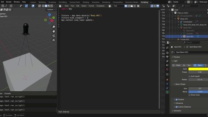Toggle viewport gizmos button
Screen dimensions: 208x117
point(26,6)
